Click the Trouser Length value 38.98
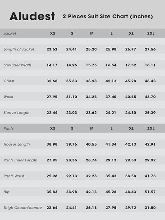 coord(52,144)
